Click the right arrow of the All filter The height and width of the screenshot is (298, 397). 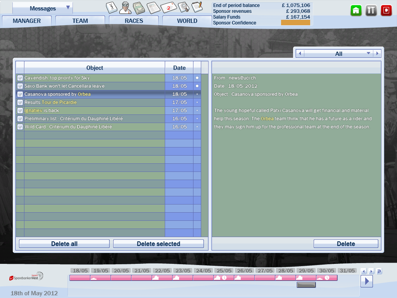378,54
